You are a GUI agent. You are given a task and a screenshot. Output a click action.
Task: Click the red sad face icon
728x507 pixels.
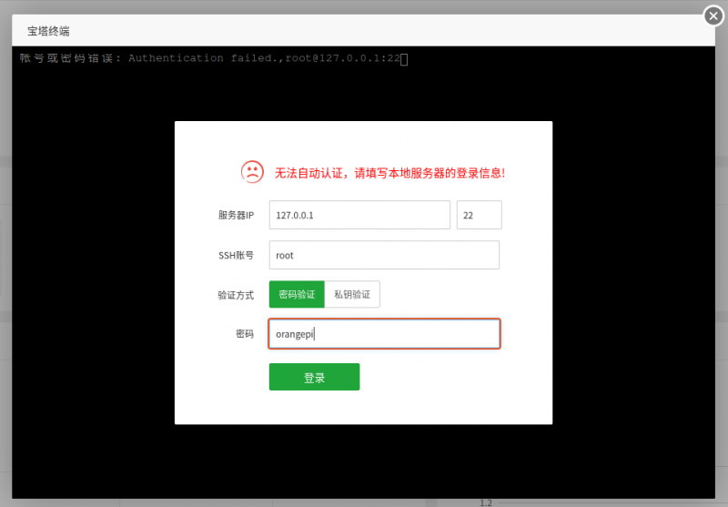click(252, 171)
